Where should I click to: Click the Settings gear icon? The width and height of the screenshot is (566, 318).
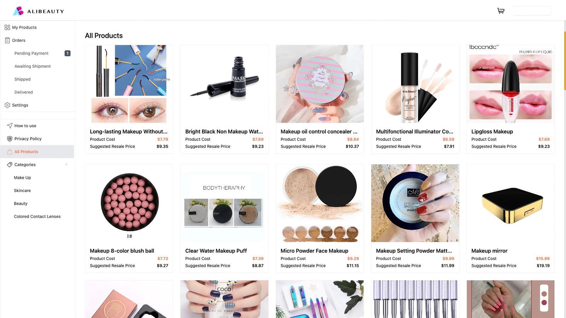[x=7, y=105]
